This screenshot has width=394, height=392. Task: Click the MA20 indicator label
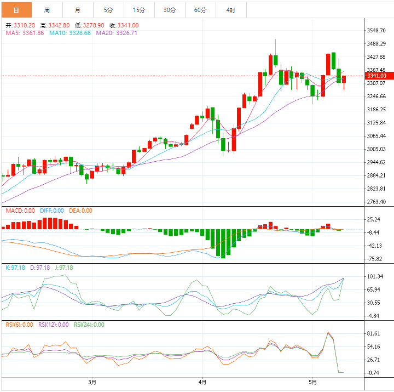pyautogui.click(x=117, y=33)
